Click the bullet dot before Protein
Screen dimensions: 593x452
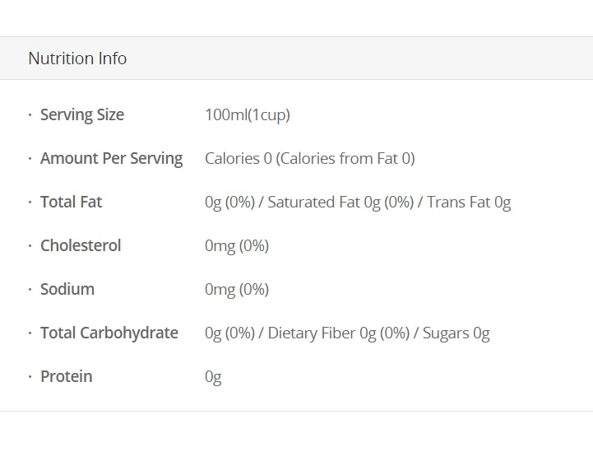(x=30, y=377)
